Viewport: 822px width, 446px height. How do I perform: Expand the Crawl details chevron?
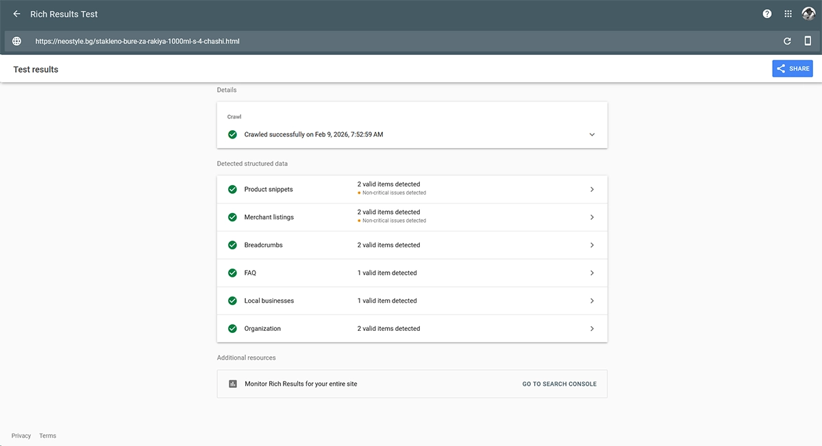point(592,134)
